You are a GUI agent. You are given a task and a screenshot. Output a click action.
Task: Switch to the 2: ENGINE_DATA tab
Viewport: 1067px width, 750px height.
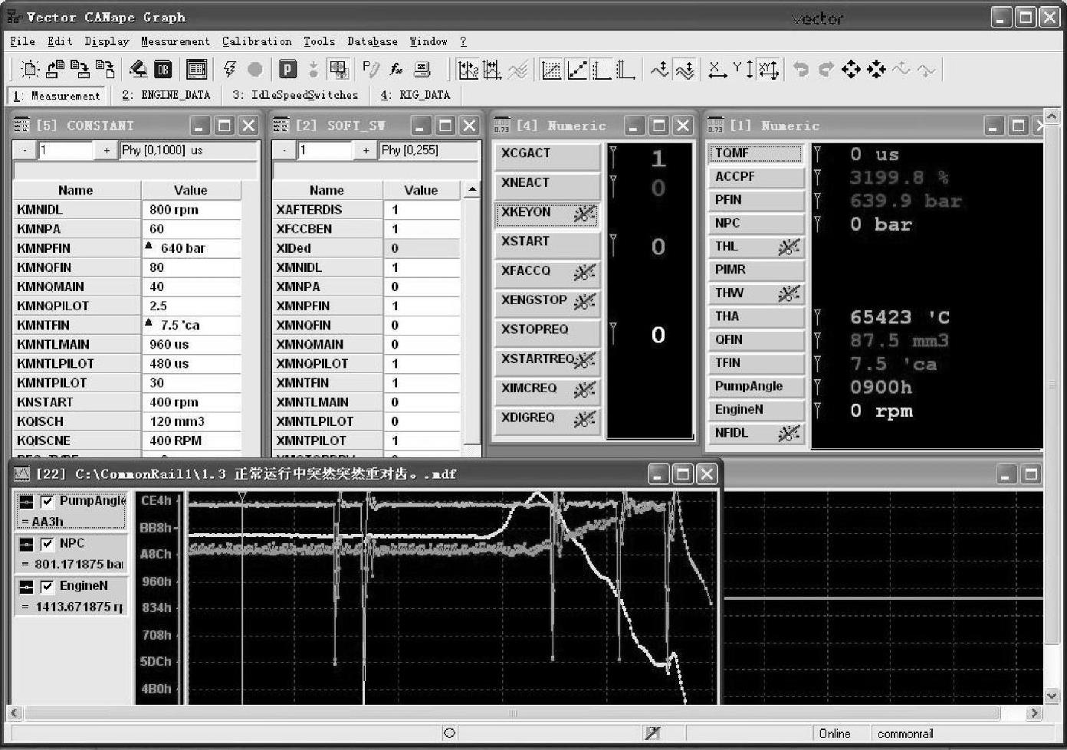click(166, 95)
